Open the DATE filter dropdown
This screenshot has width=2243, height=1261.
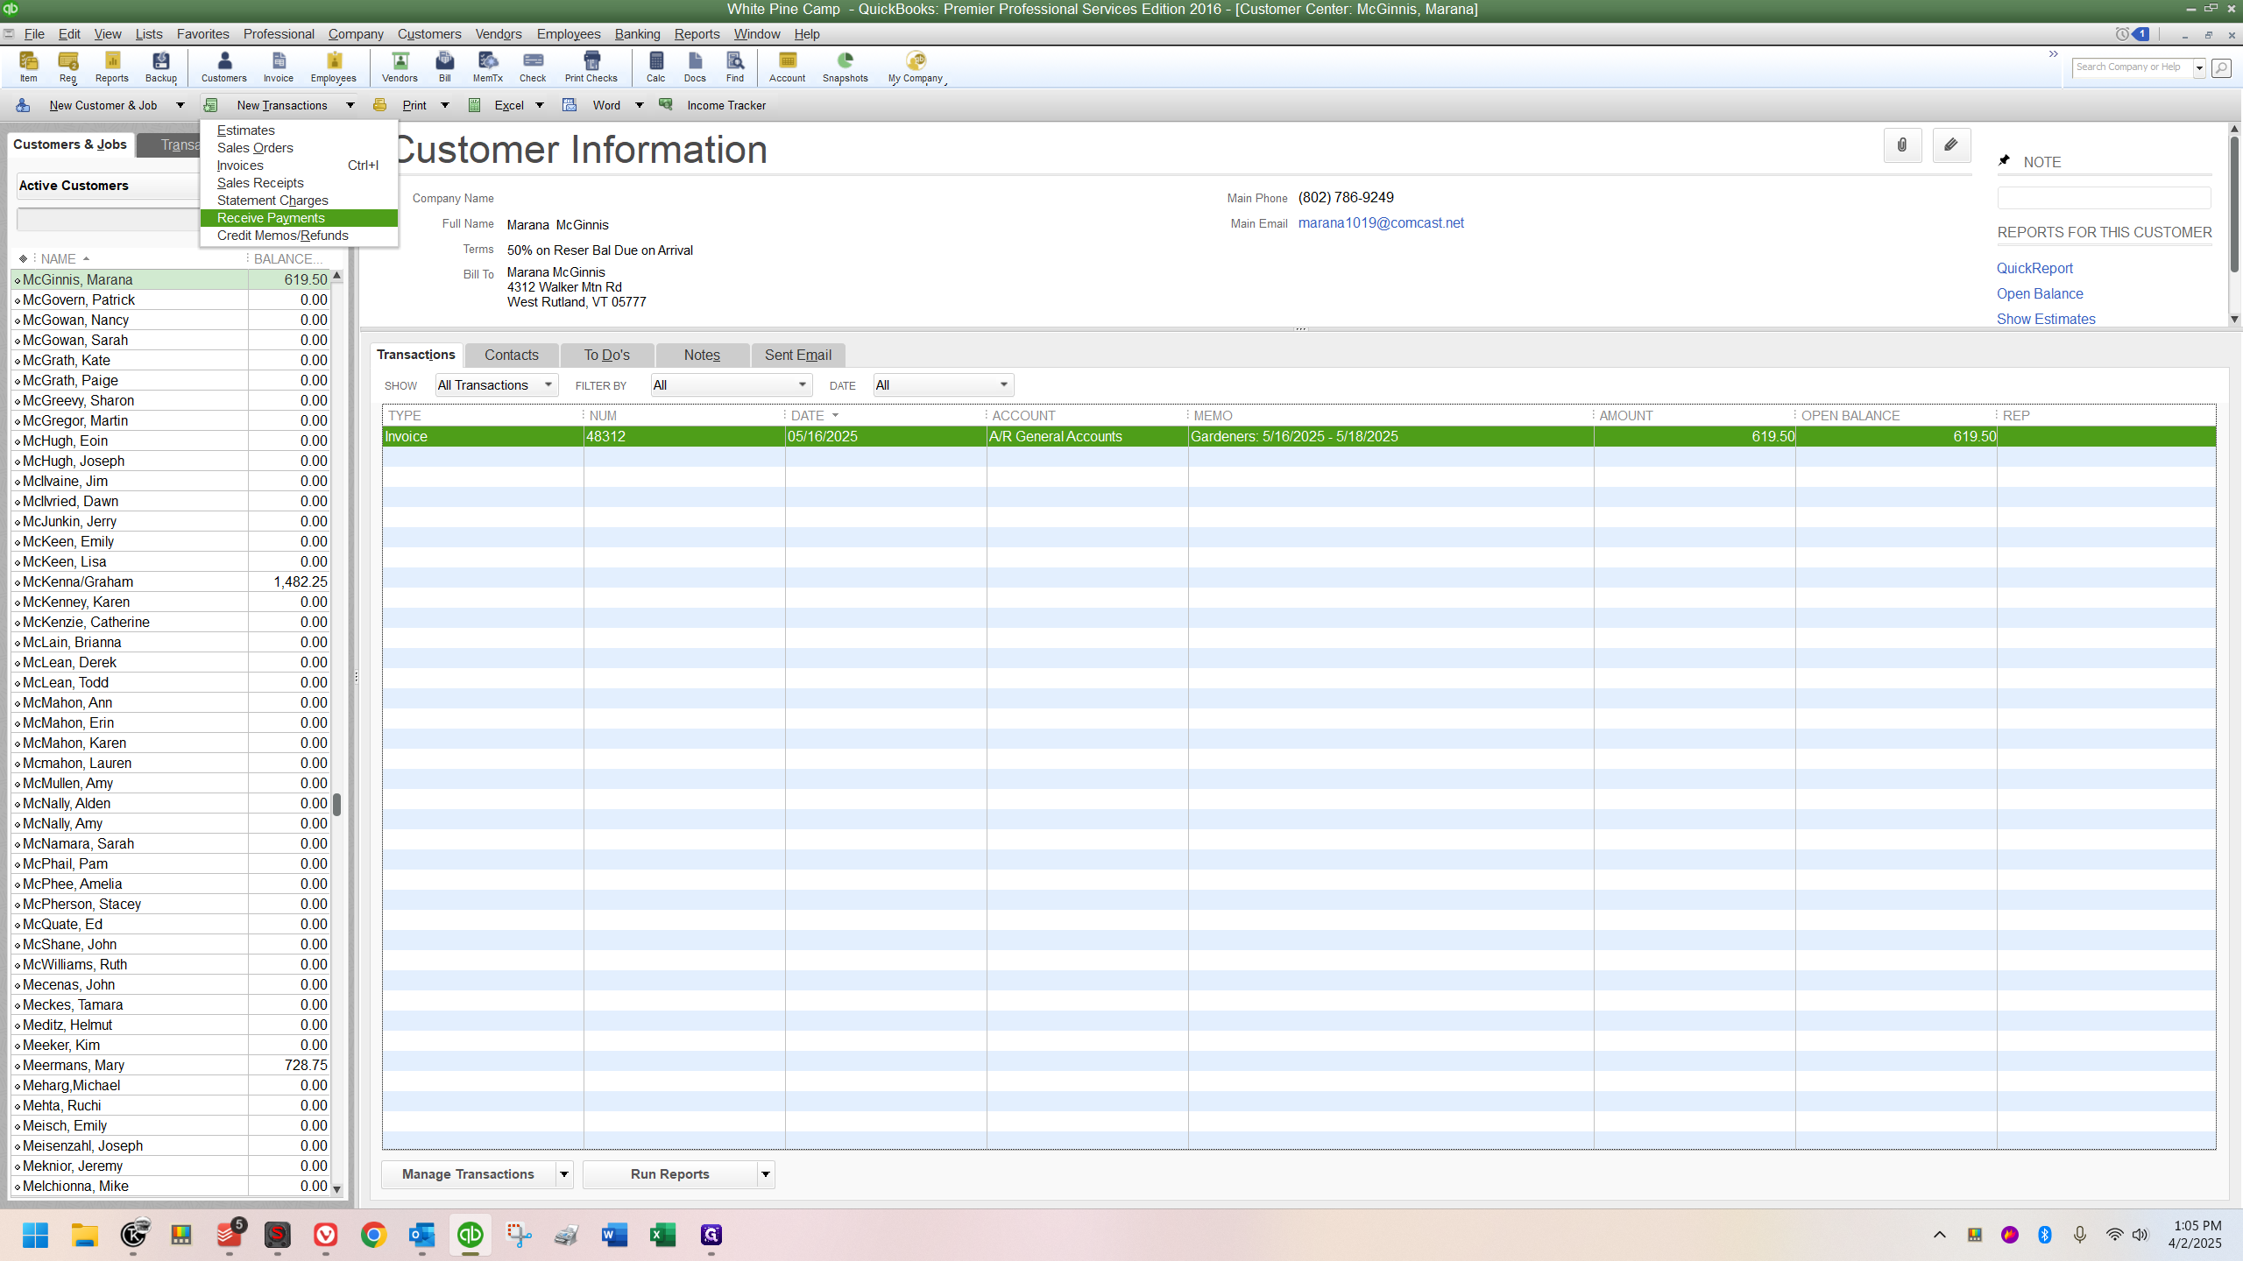pyautogui.click(x=944, y=385)
